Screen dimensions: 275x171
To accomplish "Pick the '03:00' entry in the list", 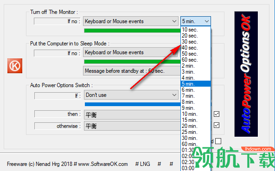I will pos(196,168).
